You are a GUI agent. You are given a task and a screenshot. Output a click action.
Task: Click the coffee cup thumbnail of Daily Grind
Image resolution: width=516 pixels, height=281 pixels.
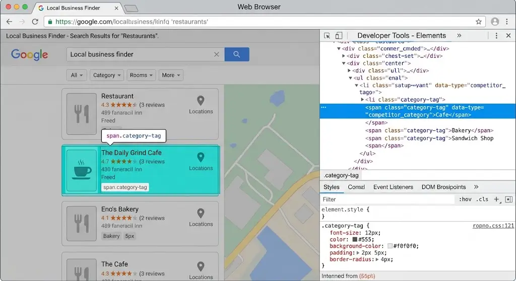pos(81,170)
